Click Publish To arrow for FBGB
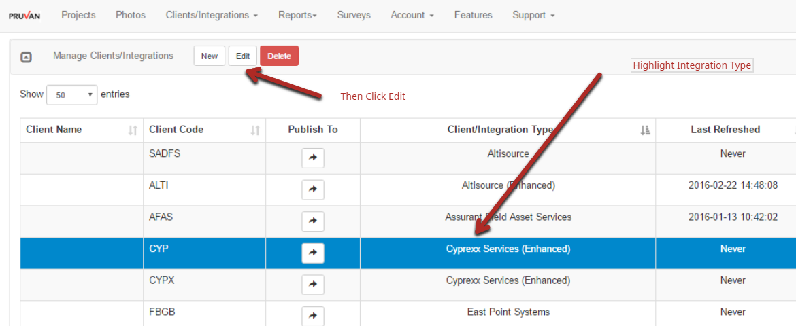796x326 pixels. 313,316
